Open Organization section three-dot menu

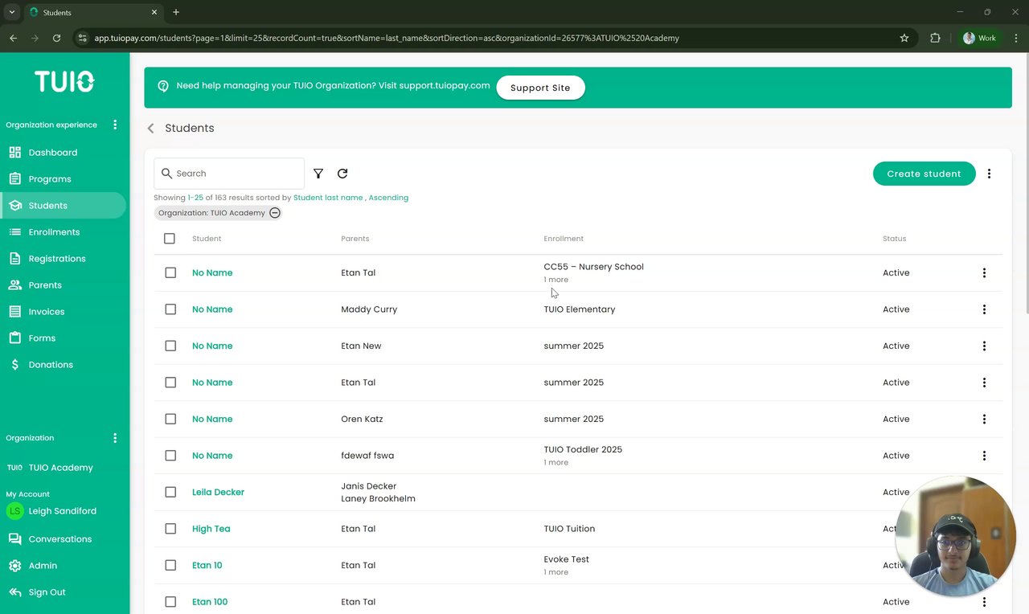pyautogui.click(x=115, y=438)
